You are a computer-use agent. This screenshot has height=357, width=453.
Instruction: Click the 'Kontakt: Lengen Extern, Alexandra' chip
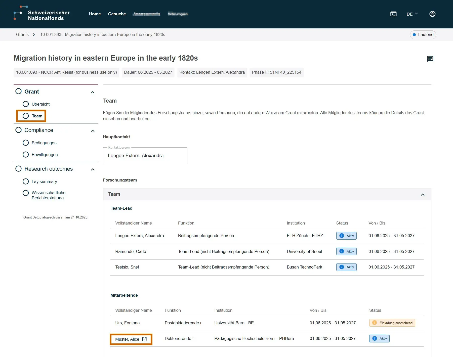[x=212, y=72]
